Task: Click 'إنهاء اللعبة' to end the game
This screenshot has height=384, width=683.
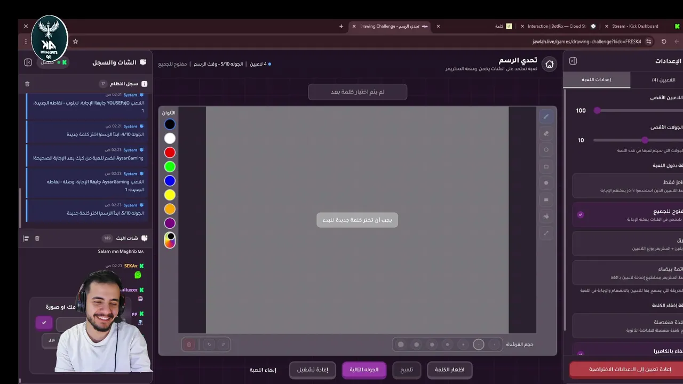Action: [x=263, y=370]
